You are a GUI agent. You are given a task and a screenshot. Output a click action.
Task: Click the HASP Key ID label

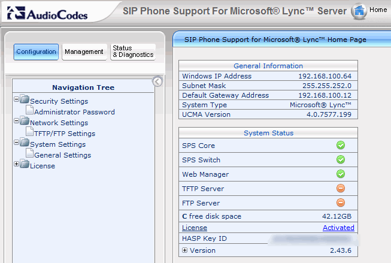204,238
